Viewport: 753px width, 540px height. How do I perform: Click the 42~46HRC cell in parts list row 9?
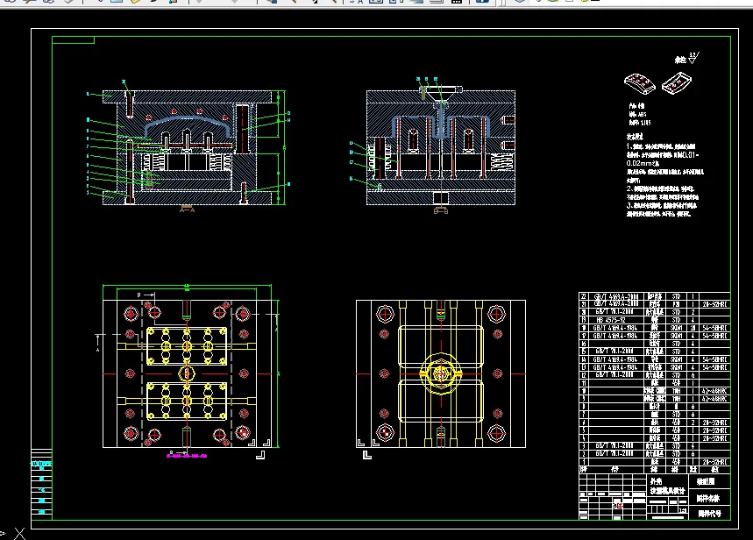click(714, 398)
